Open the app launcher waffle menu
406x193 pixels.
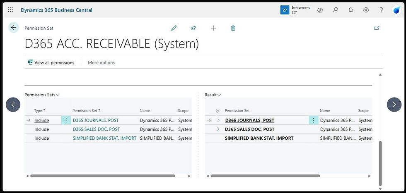(10, 10)
